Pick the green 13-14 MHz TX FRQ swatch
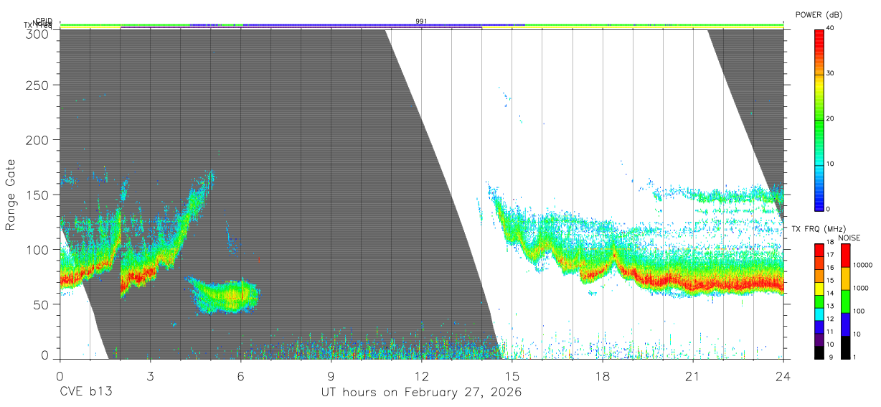881x407 pixels. [x=819, y=301]
